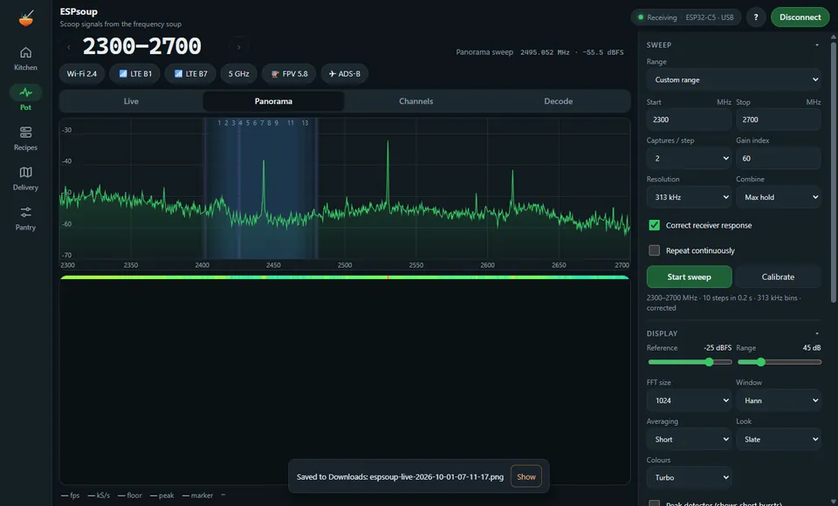Click the kS/s status entry
Image resolution: width=838 pixels, height=506 pixels.
click(99, 496)
